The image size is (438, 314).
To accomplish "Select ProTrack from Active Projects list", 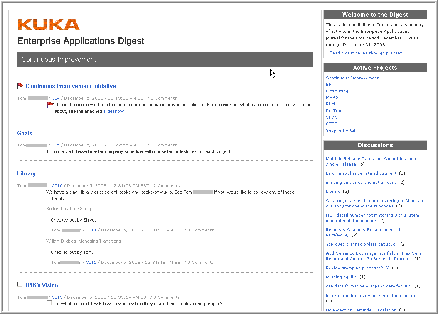I will point(335,111).
